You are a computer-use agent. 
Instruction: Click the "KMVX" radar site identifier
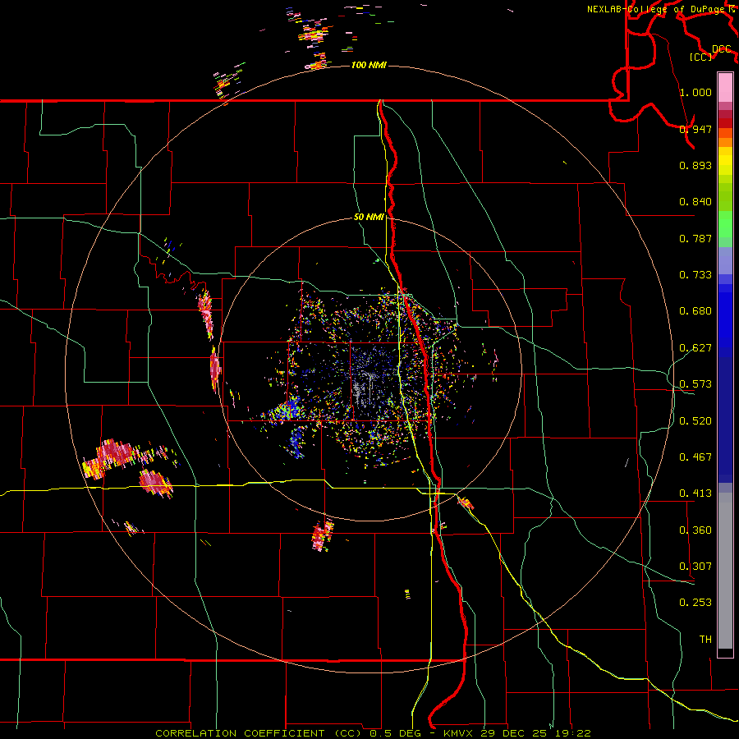click(x=460, y=733)
